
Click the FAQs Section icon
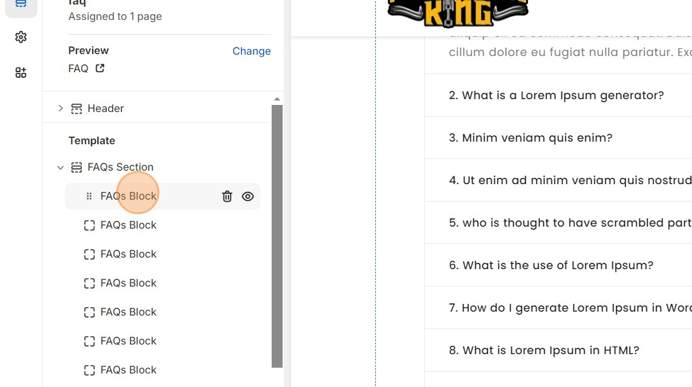coord(77,167)
